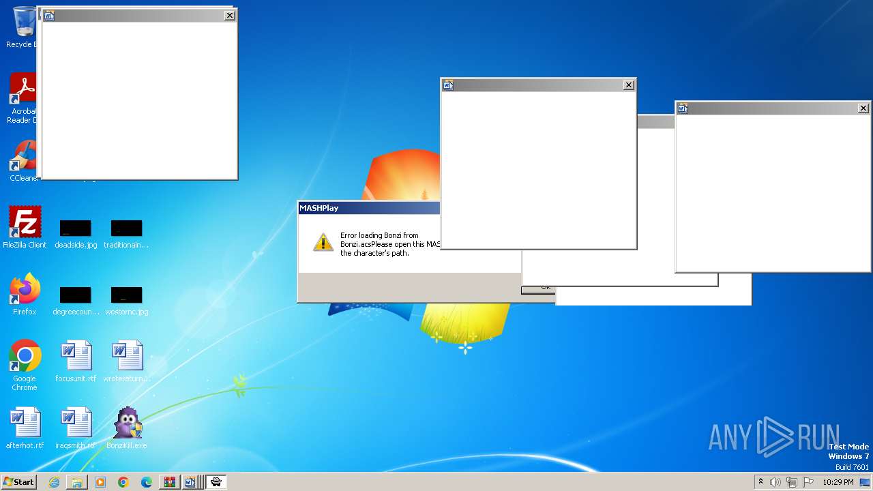Click the Word icon in top-left window title
This screenshot has height=491, width=873.
(49, 15)
